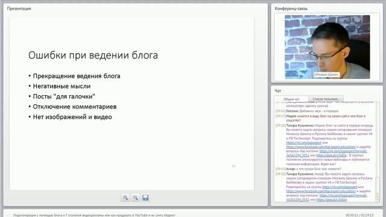
Task: Click Мария's 09:17 chat question
Action: click(320, 118)
